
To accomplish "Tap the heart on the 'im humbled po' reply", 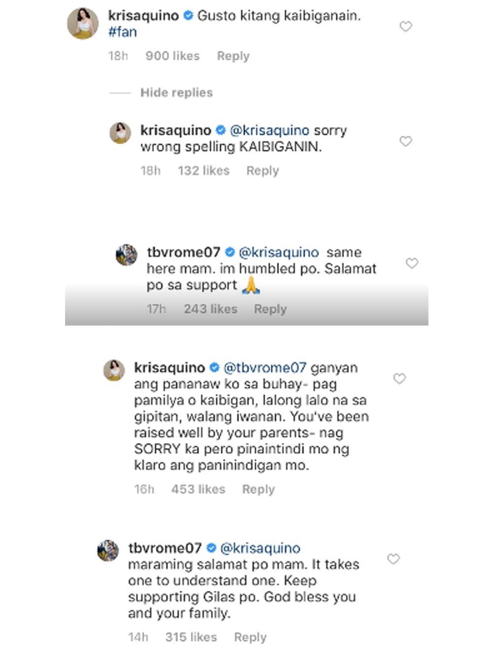I will point(412,263).
